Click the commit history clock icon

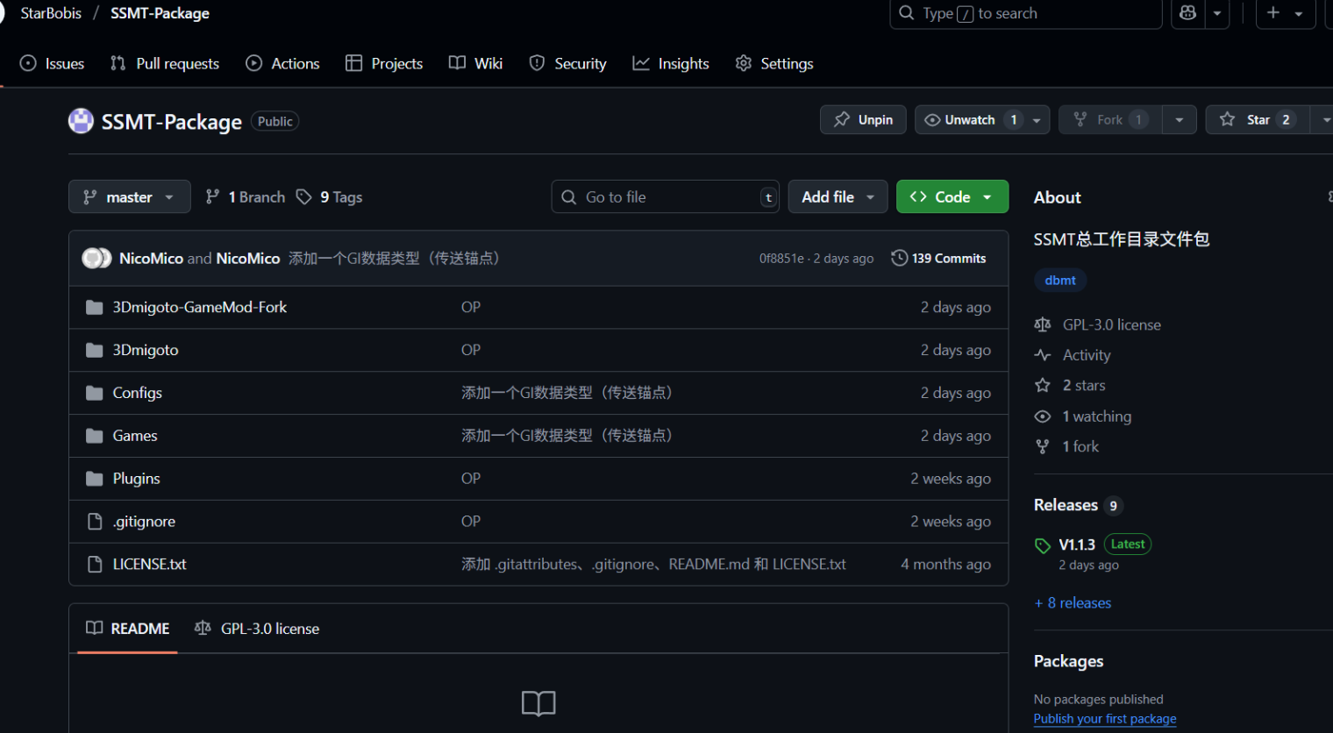(x=899, y=258)
